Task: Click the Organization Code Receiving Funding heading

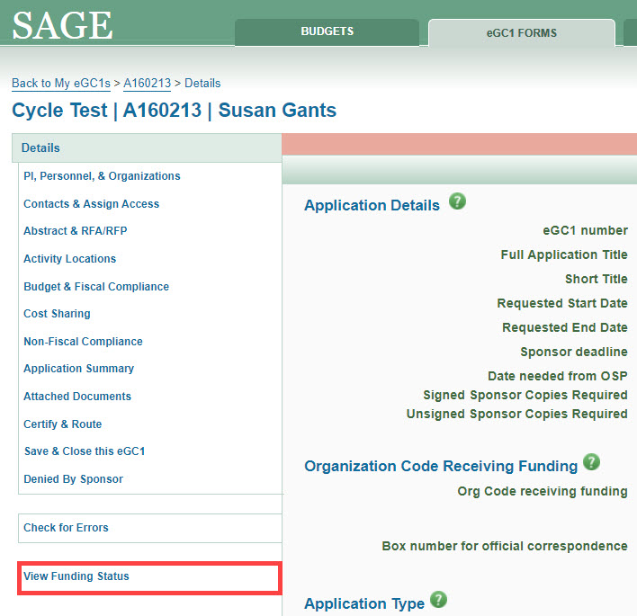Action: (441, 466)
